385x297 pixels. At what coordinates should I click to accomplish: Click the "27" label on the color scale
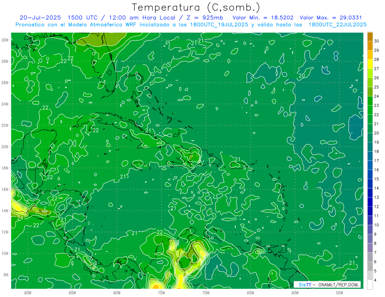(x=377, y=69)
